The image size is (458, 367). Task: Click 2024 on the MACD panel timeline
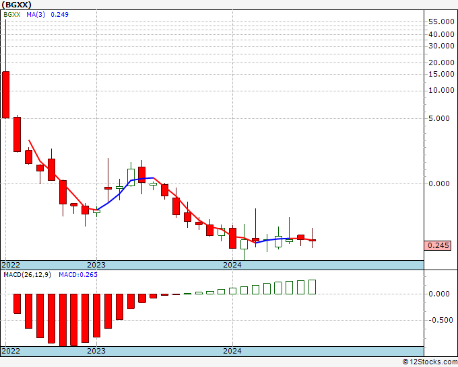coord(232,351)
